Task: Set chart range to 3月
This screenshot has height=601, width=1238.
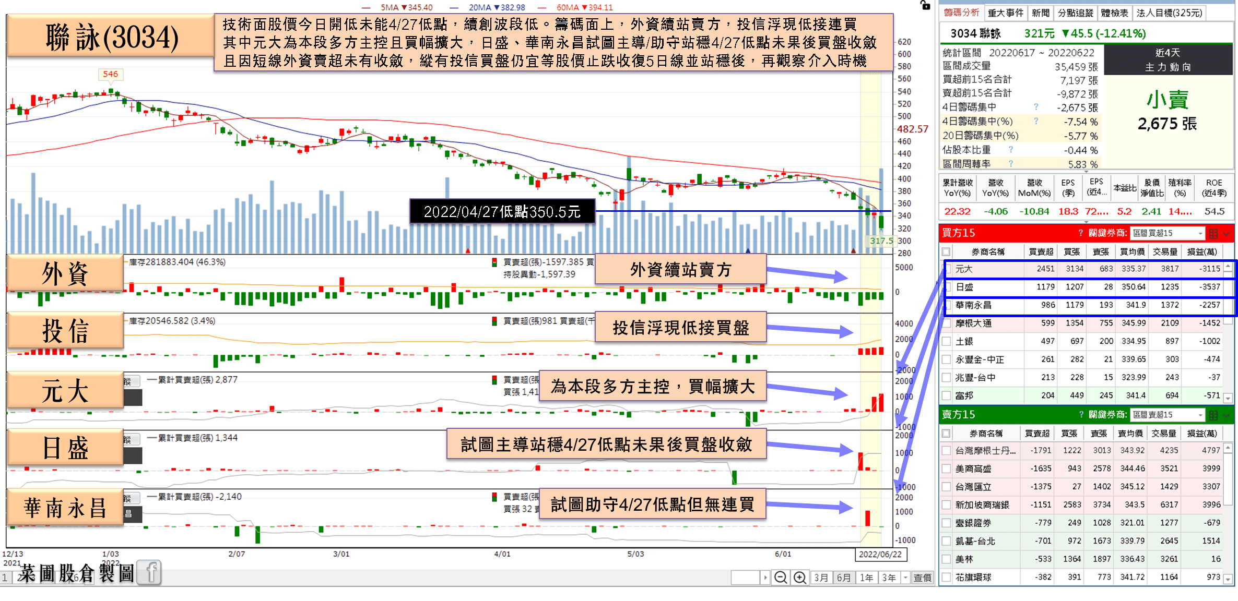Action: [821, 578]
